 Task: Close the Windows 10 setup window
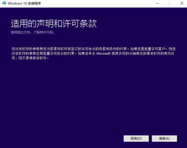(182, 4)
